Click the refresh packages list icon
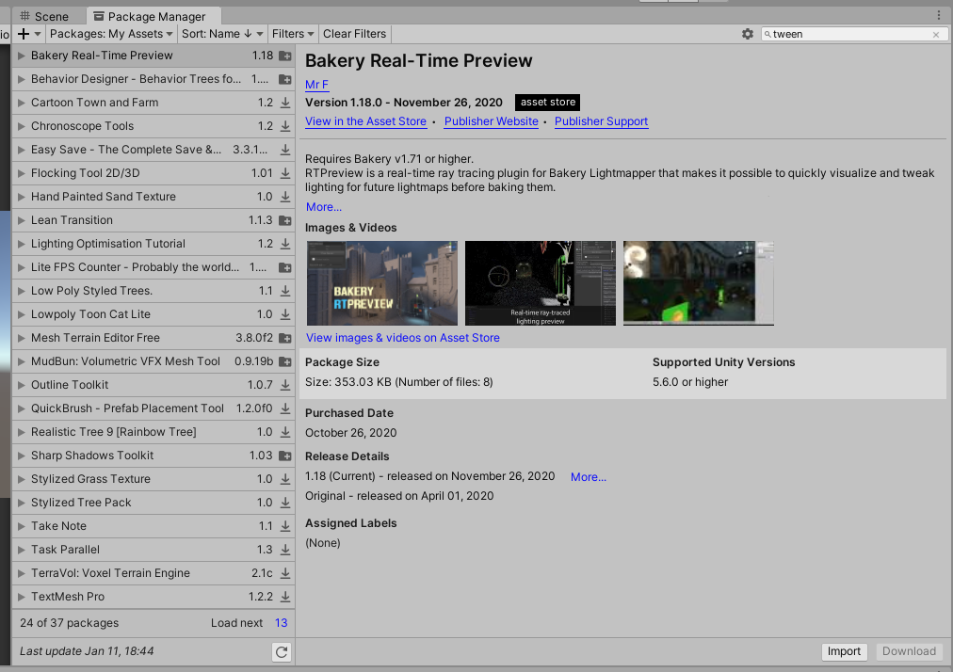This screenshot has height=672, width=953. [282, 652]
